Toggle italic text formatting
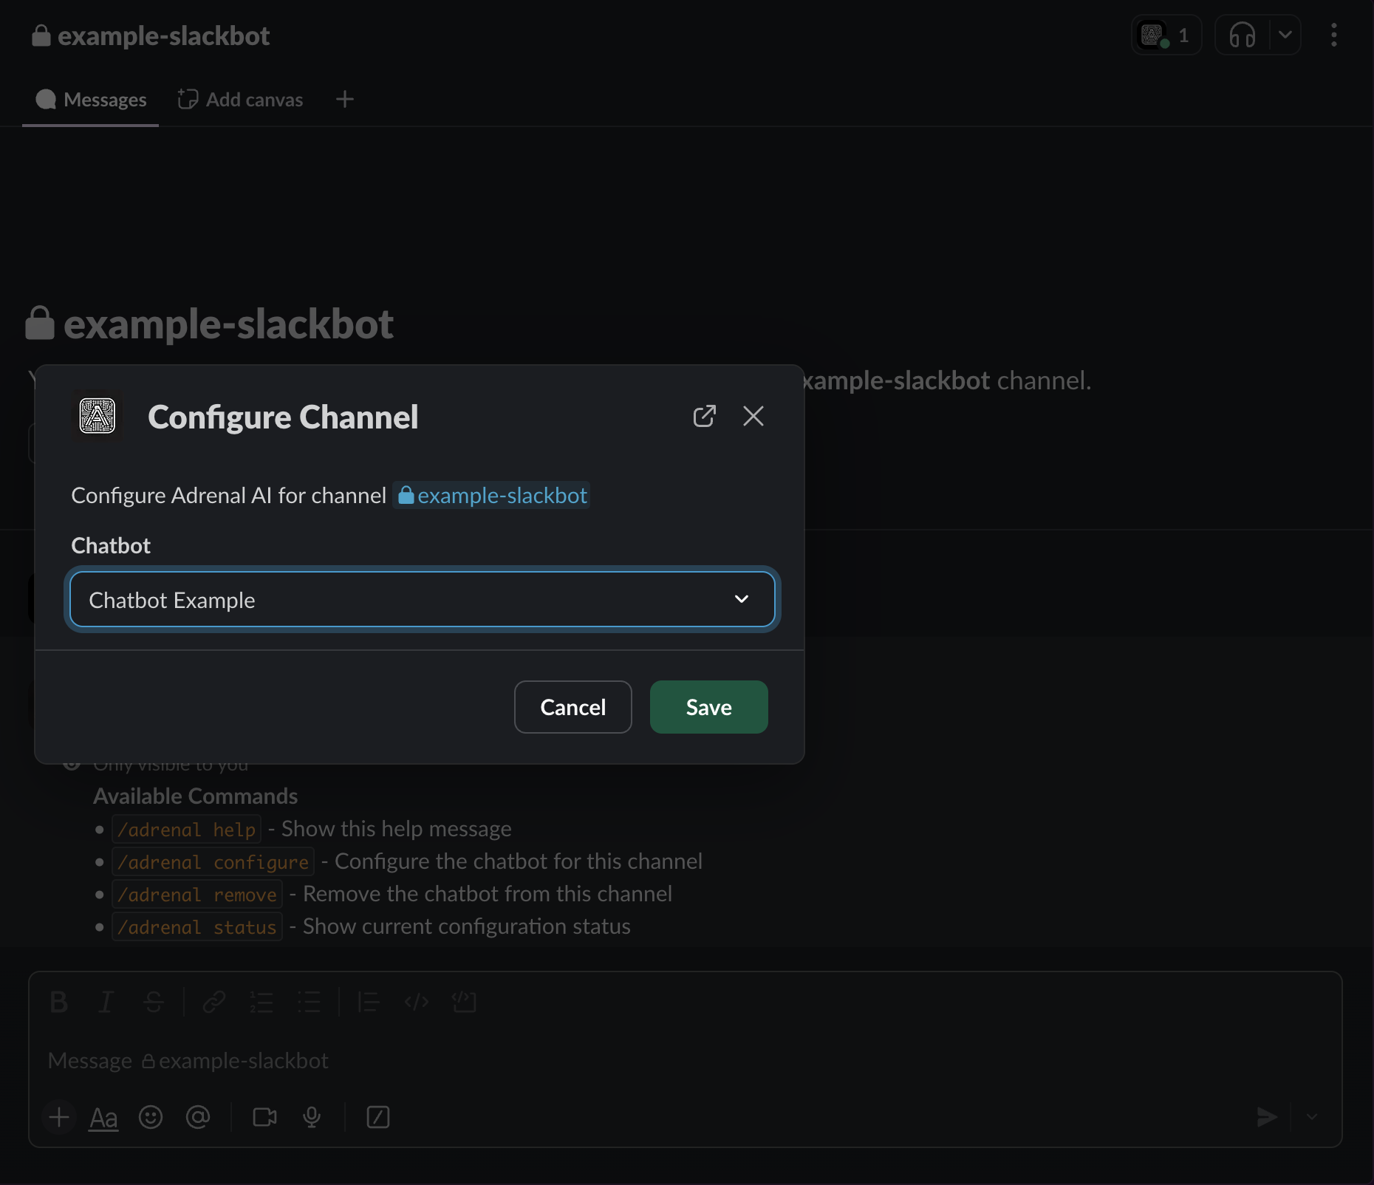Screen dimensions: 1374x1185 [106, 1003]
